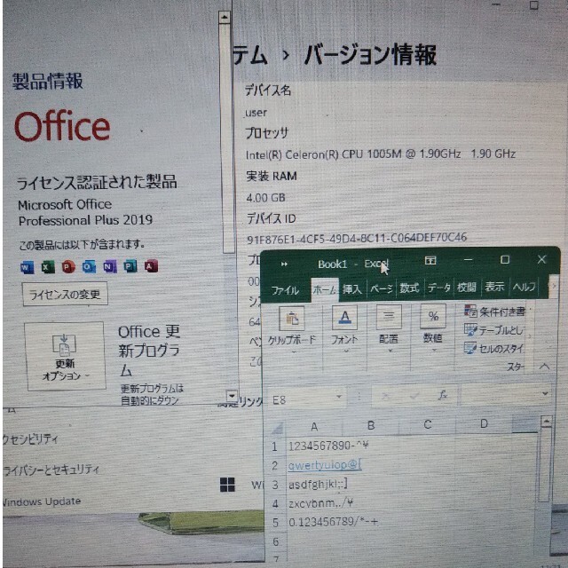Select the Page Layout (ページ) ribbon tab
The height and width of the screenshot is (568, 568).
[381, 288]
